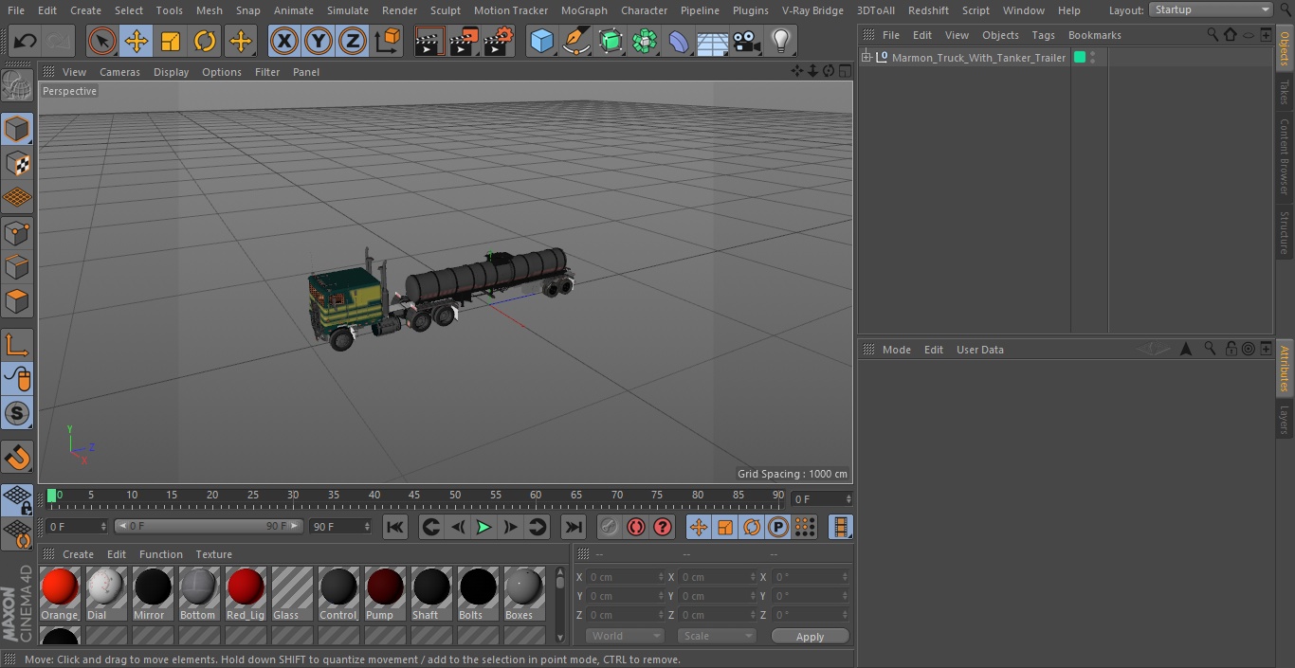
Task: Toggle the Solo S button
Action: pyautogui.click(x=17, y=413)
